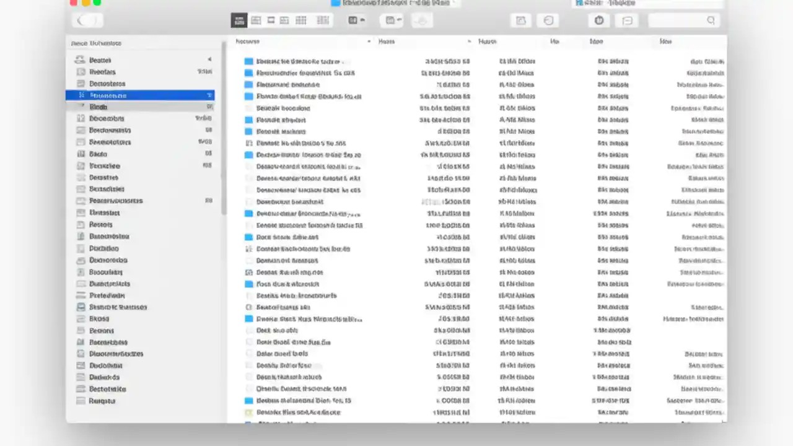Toggle selection of the first blue file row
Screen dimensions: 793x446
click(x=248, y=61)
